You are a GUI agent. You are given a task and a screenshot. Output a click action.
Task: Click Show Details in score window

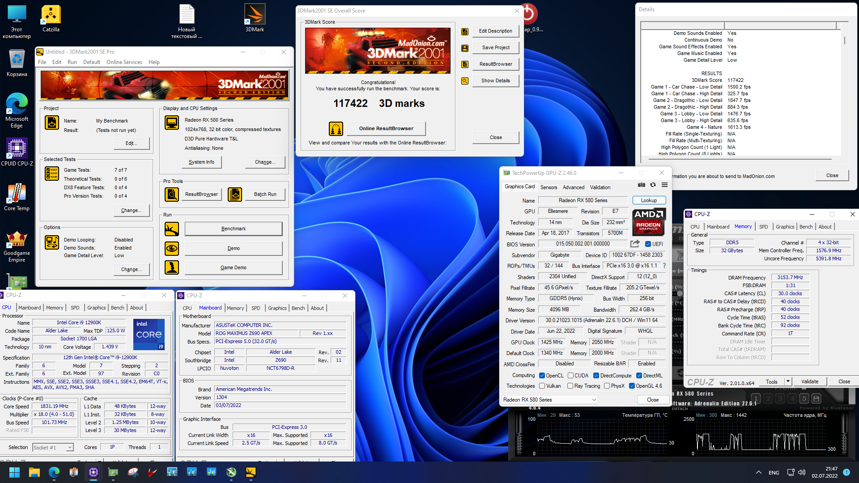(x=495, y=81)
